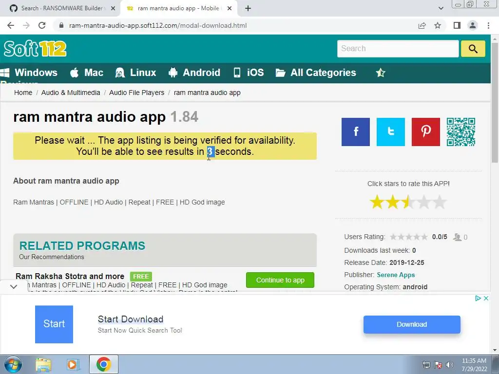This screenshot has width=499, height=374.
Task: Rate app with third star
Action: (x=408, y=202)
